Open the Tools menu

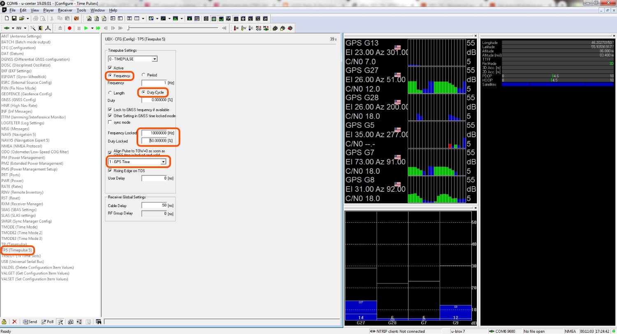tap(81, 10)
